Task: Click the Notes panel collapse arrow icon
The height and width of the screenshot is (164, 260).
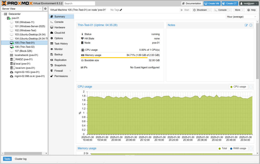Action: pyautogui.click(x=251, y=25)
